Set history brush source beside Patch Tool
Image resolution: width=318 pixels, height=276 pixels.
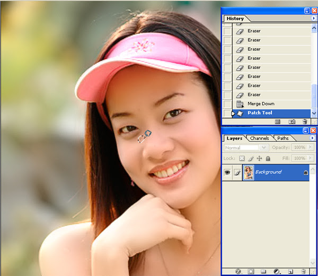coord(227,113)
